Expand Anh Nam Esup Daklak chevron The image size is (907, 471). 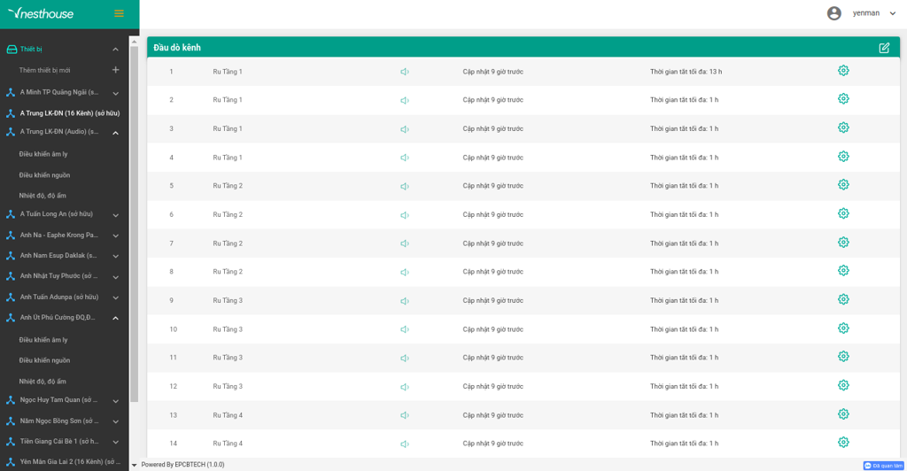click(116, 256)
